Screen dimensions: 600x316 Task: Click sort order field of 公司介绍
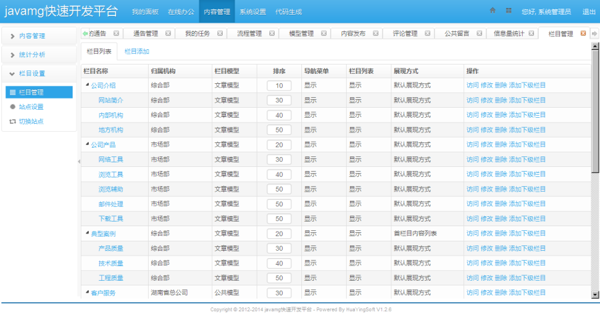(279, 86)
